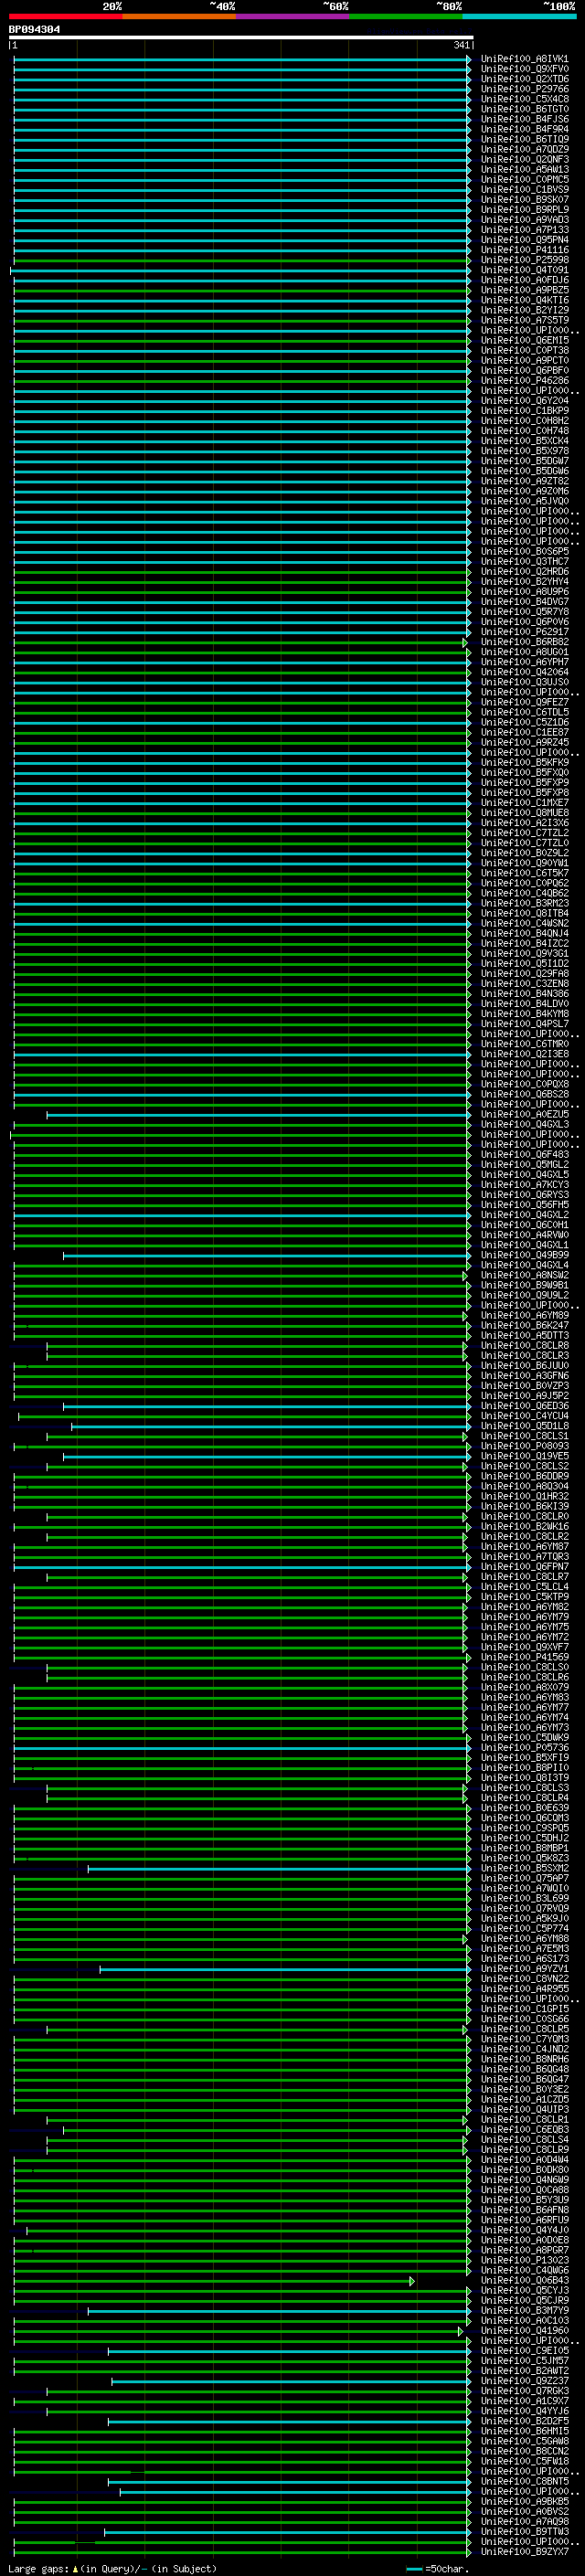Select hit UniRef100_Q95PN4
This screenshot has width=585, height=2576.
pyautogui.click(x=525, y=240)
